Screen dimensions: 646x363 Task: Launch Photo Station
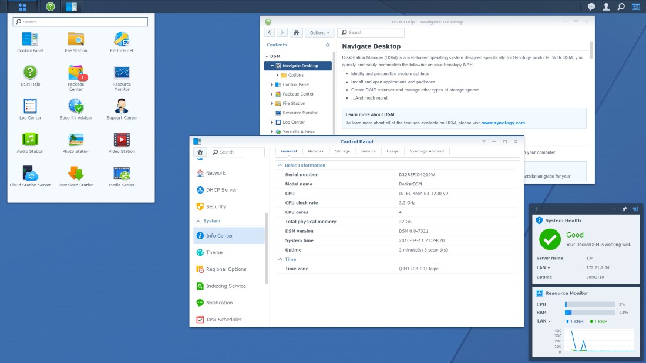coord(76,143)
